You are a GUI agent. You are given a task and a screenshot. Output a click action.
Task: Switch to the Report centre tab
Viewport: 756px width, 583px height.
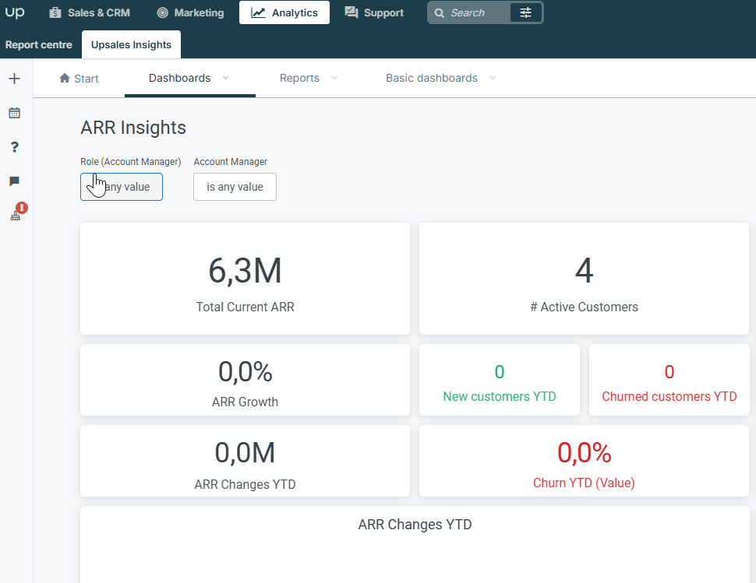pyautogui.click(x=38, y=45)
